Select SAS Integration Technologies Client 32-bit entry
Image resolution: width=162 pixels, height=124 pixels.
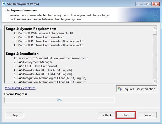coord(52,78)
